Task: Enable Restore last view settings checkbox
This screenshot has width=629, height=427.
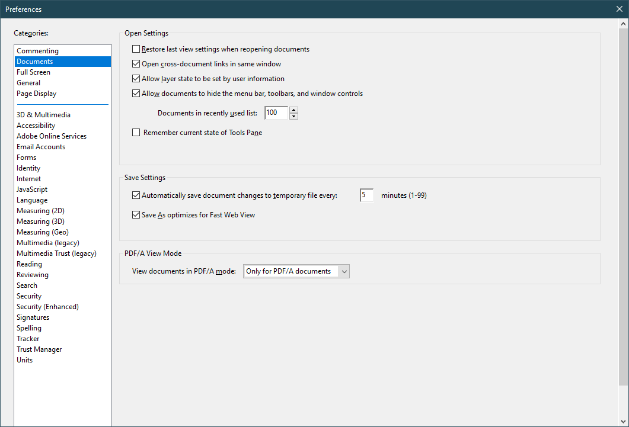Action: (136, 49)
